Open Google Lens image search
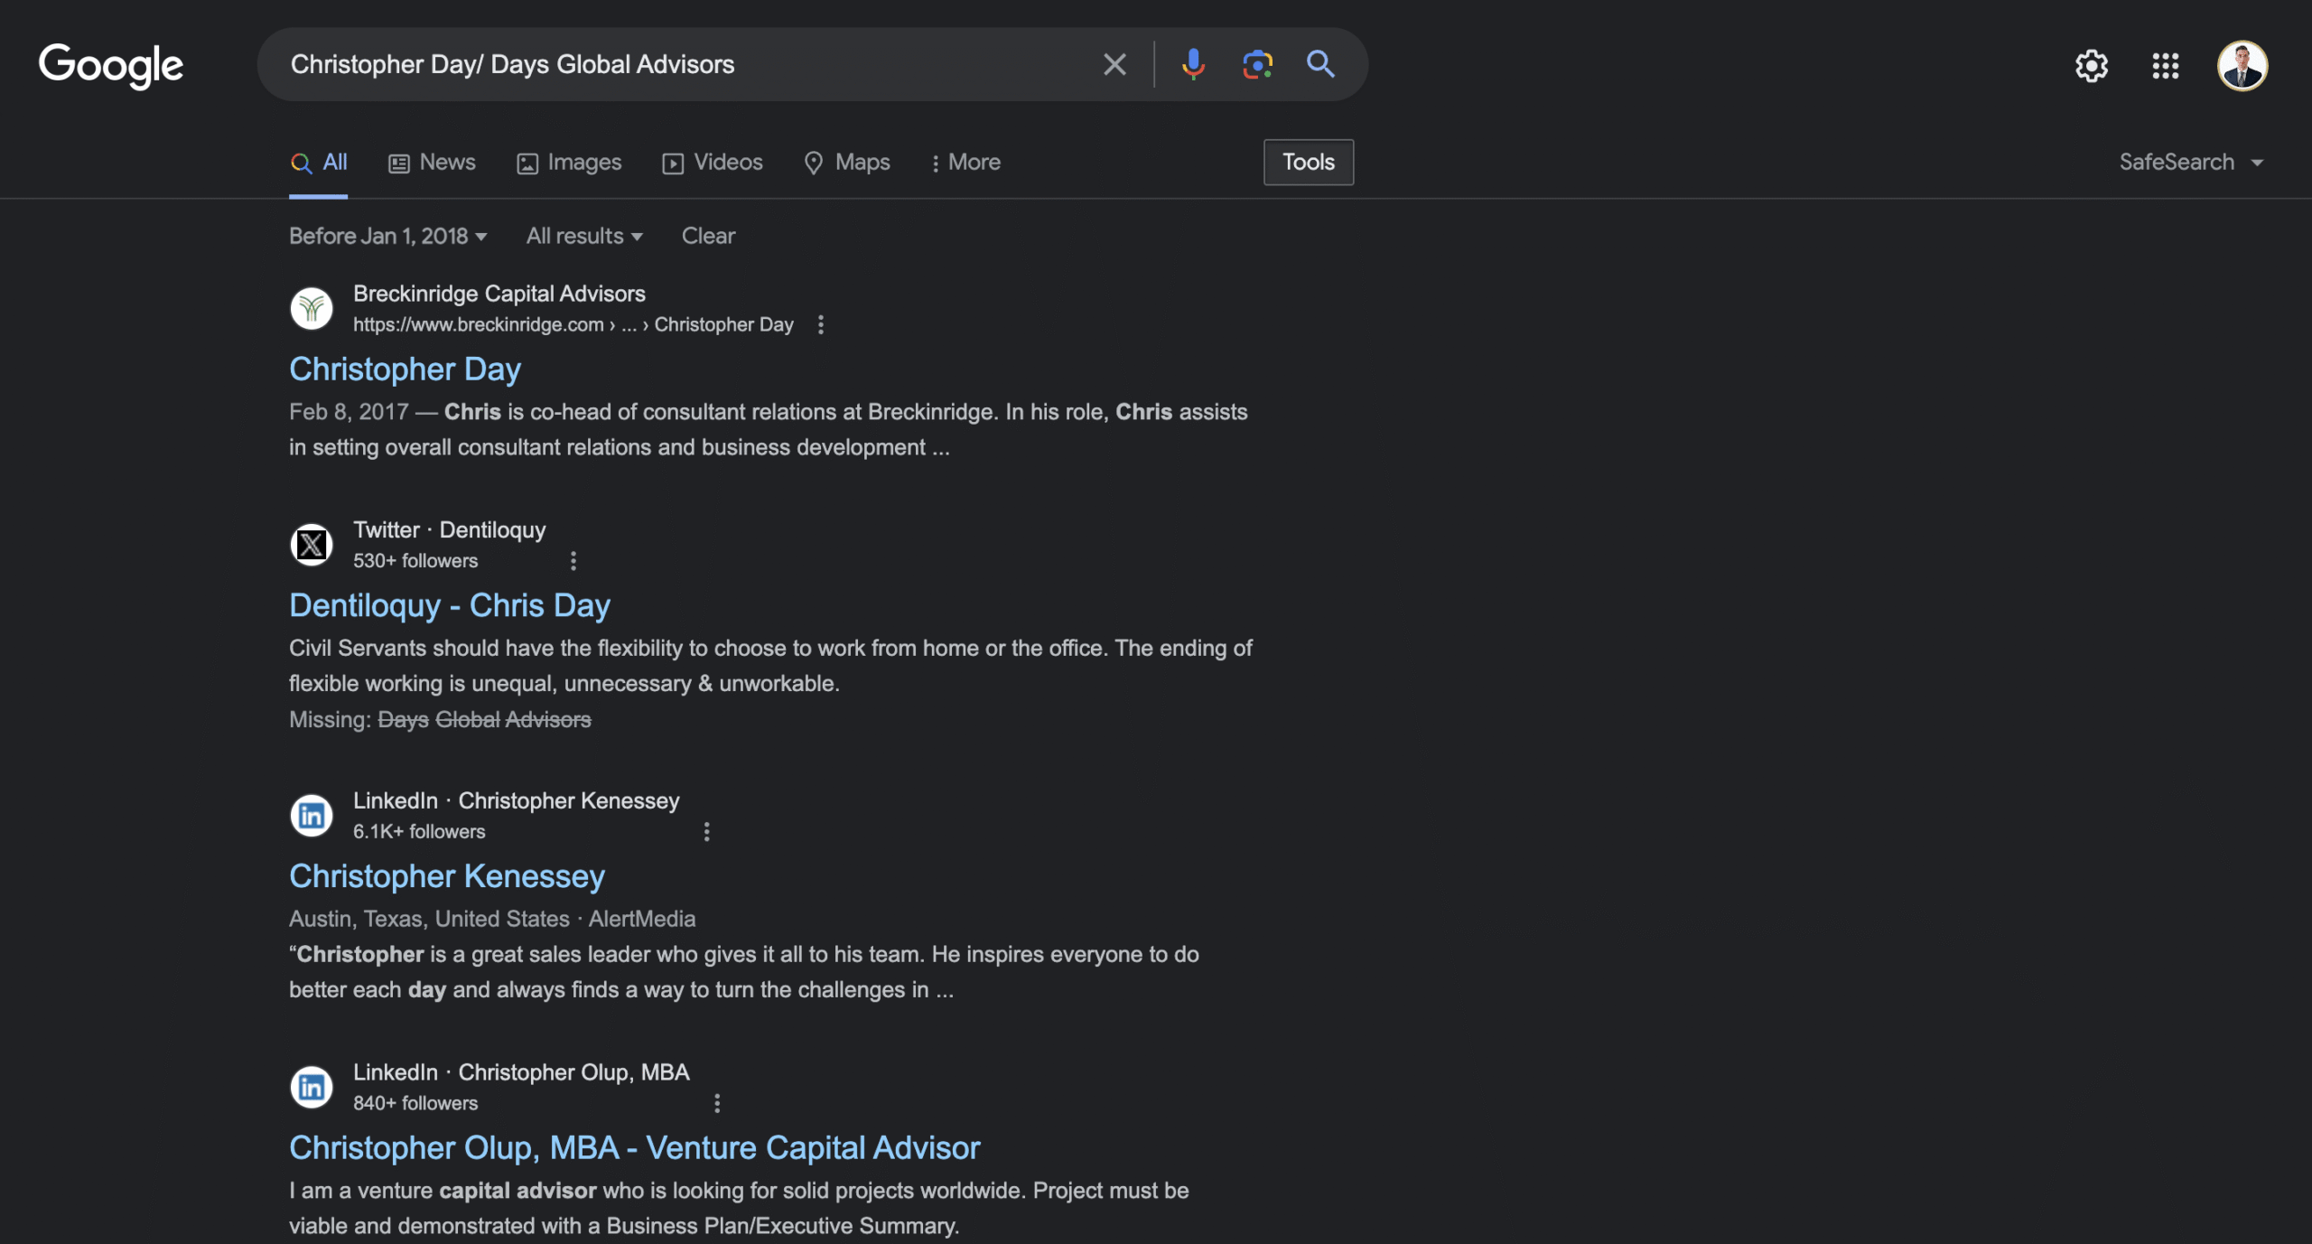Viewport: 2312px width, 1244px height. click(x=1257, y=64)
